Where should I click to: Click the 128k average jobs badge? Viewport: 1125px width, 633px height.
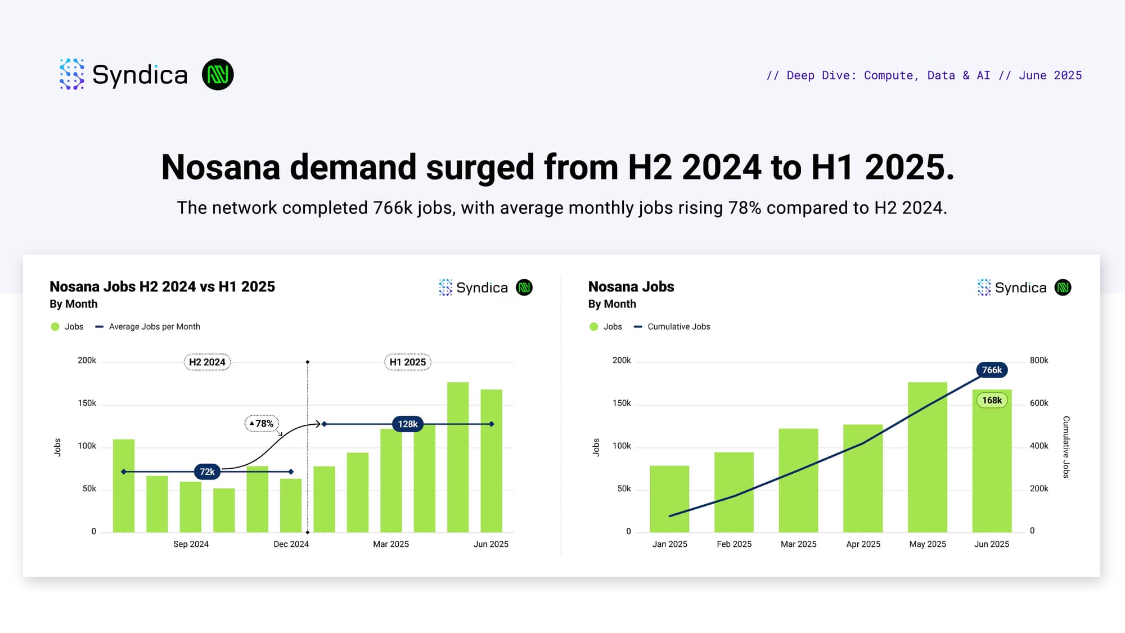tap(408, 424)
